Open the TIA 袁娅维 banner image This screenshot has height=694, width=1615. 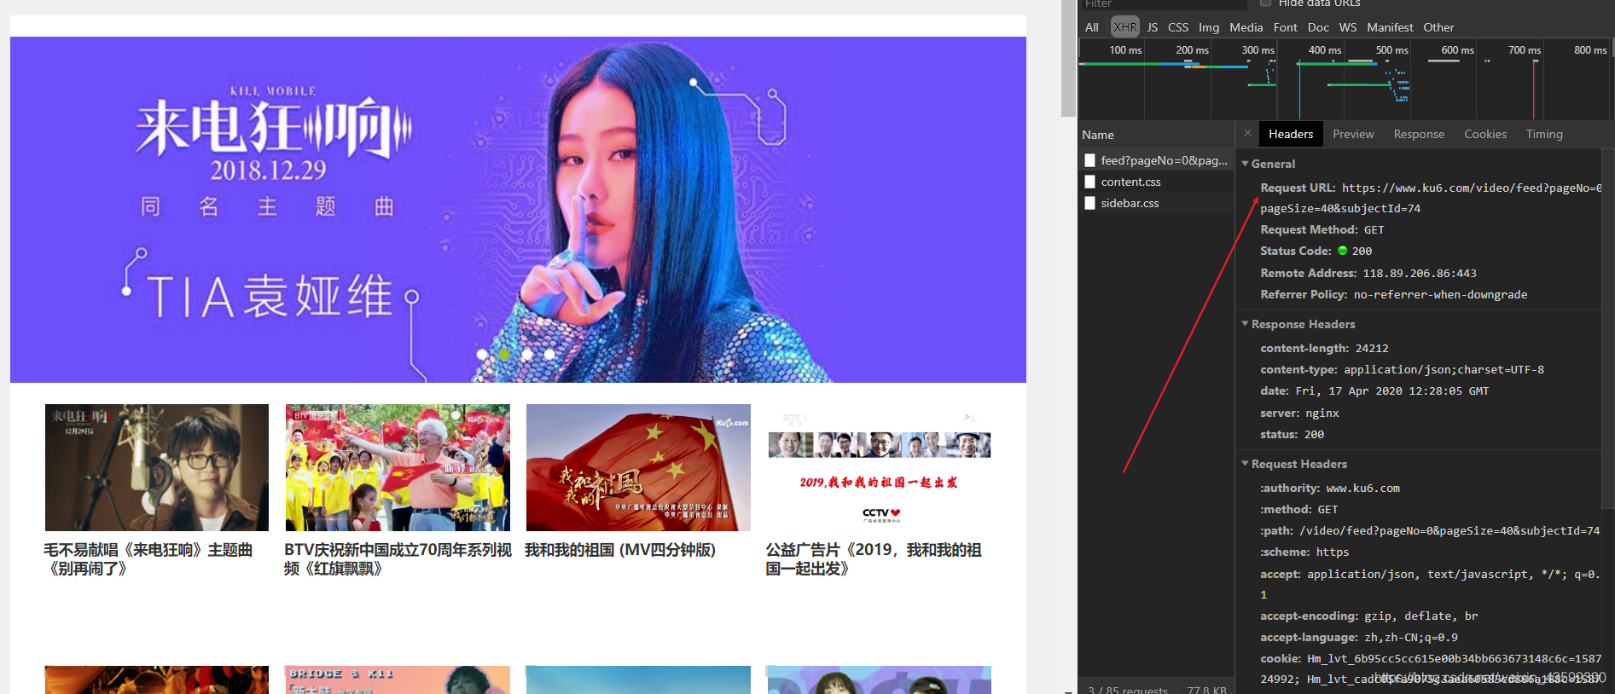pos(518,210)
